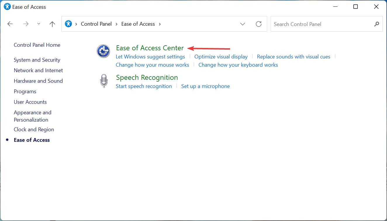This screenshot has width=387, height=221.
Task: Expand chevron before Control Panel in address bar
Action: [x=77, y=24]
